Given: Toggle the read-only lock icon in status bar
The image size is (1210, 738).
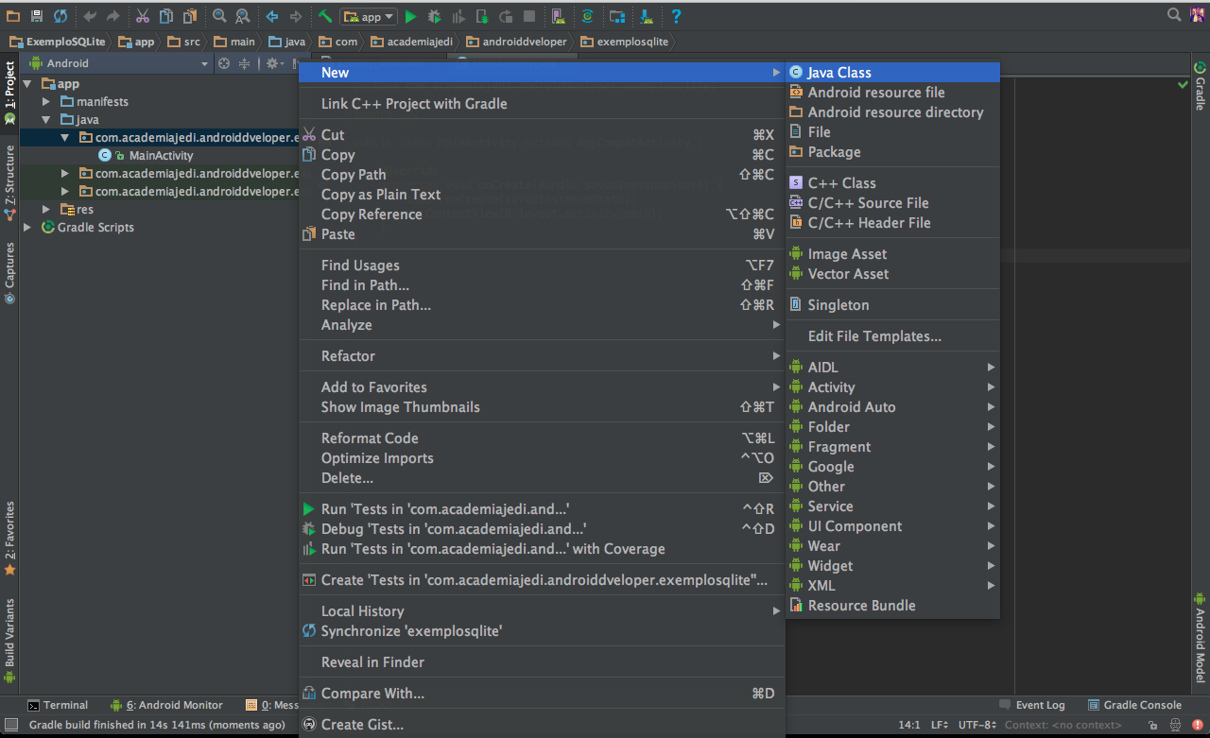Looking at the screenshot, I should (1151, 725).
